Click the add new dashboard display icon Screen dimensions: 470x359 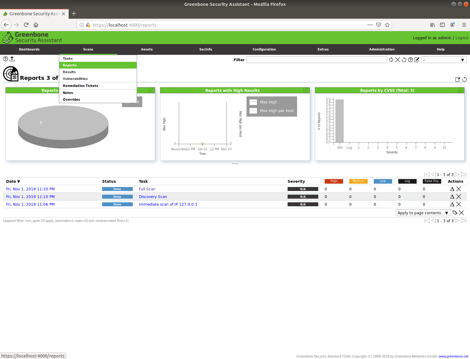tap(458, 80)
